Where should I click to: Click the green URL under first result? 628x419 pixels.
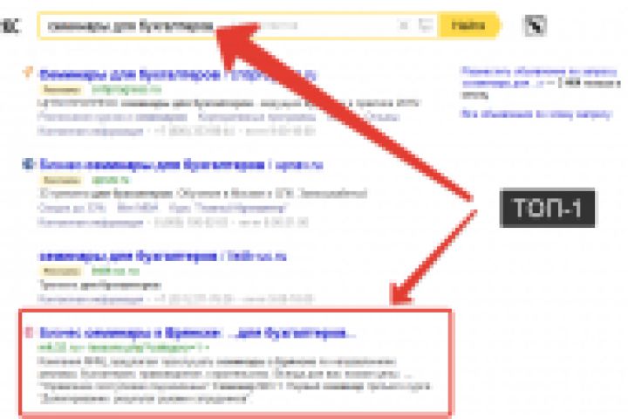(126, 89)
